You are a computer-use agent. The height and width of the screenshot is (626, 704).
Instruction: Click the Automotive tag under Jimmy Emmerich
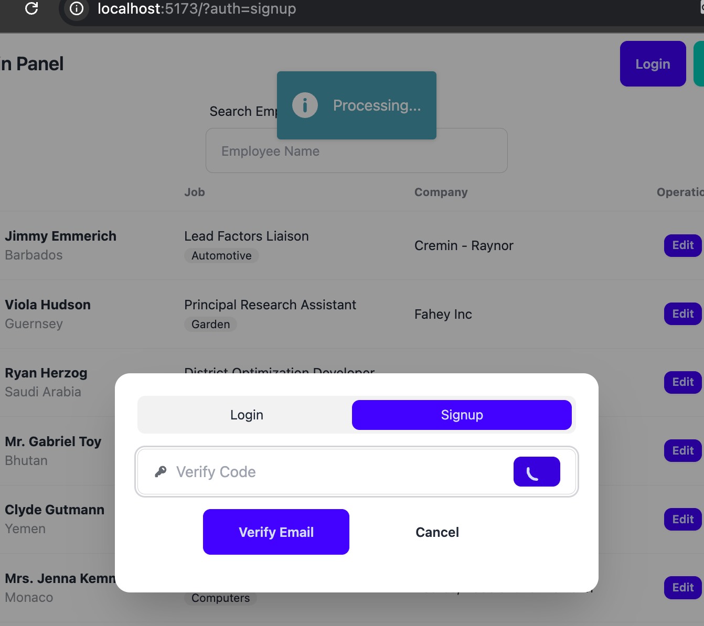click(x=221, y=255)
